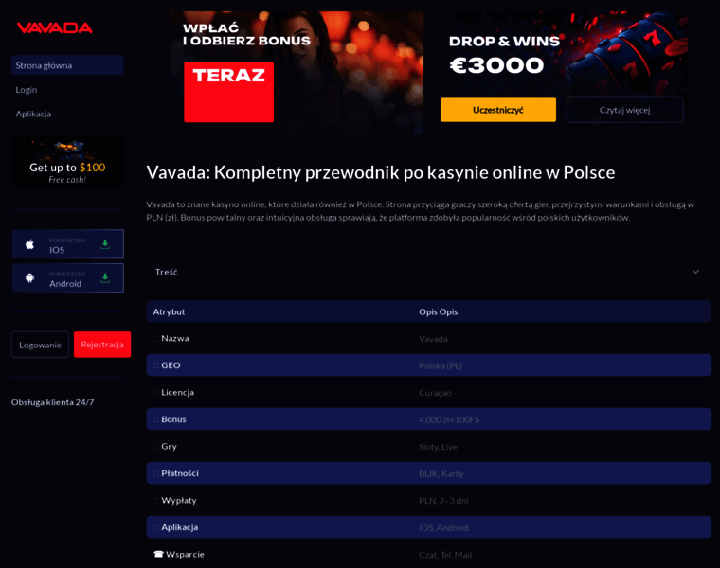The height and width of the screenshot is (568, 720).
Task: Click the Vavada value in Nazwa row
Action: (433, 339)
